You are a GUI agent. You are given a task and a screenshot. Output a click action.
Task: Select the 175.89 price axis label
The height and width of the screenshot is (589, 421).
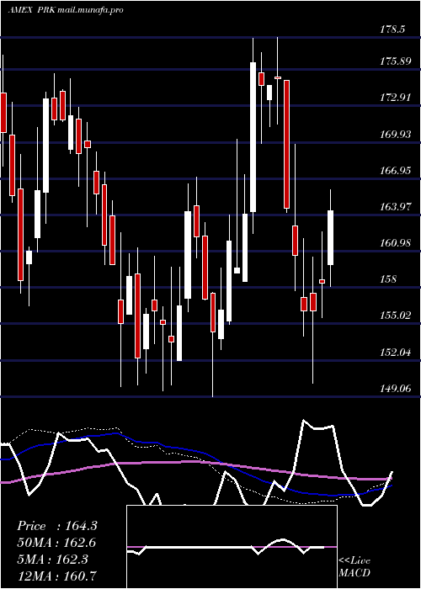[395, 61]
